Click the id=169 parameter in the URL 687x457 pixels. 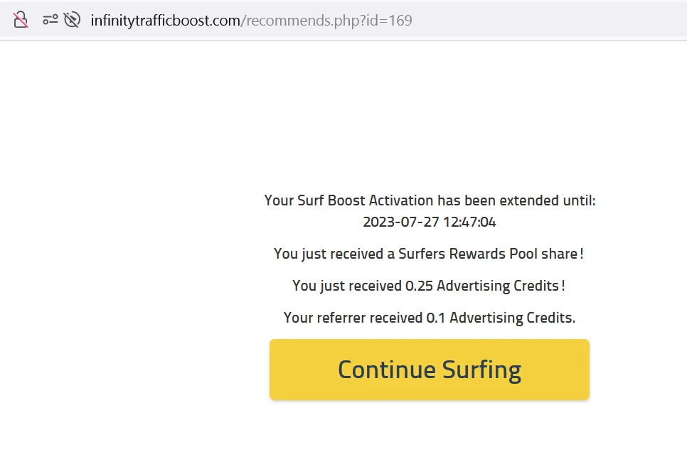pyautogui.click(x=390, y=20)
